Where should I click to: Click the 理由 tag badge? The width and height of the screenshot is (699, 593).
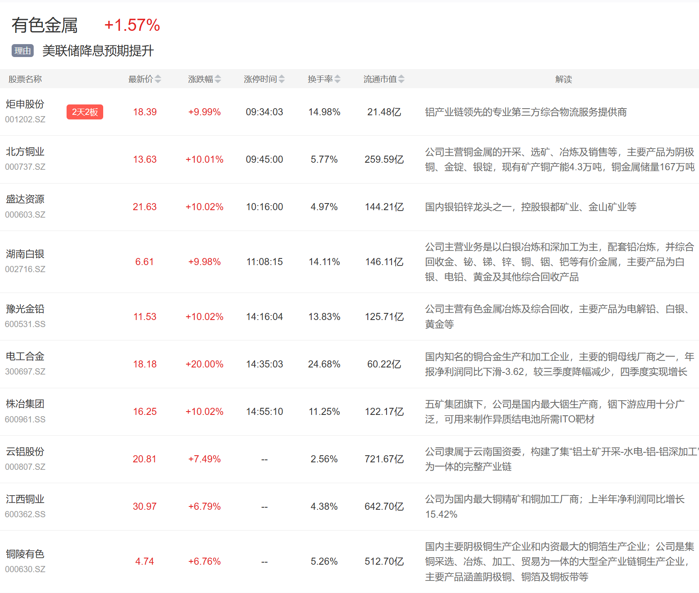coord(22,51)
